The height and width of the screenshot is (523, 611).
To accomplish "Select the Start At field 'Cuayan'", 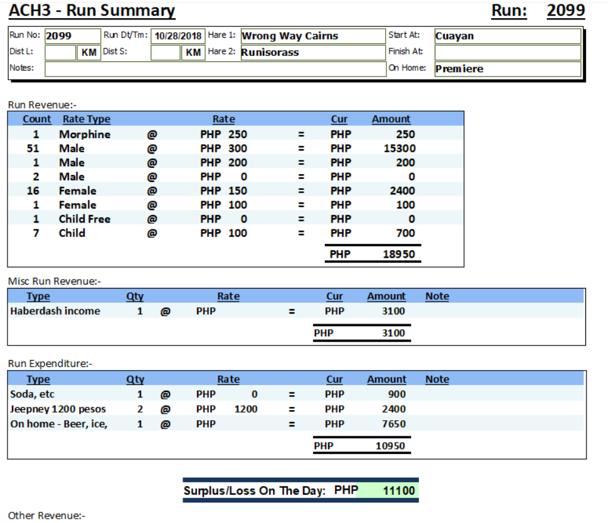I will point(507,36).
